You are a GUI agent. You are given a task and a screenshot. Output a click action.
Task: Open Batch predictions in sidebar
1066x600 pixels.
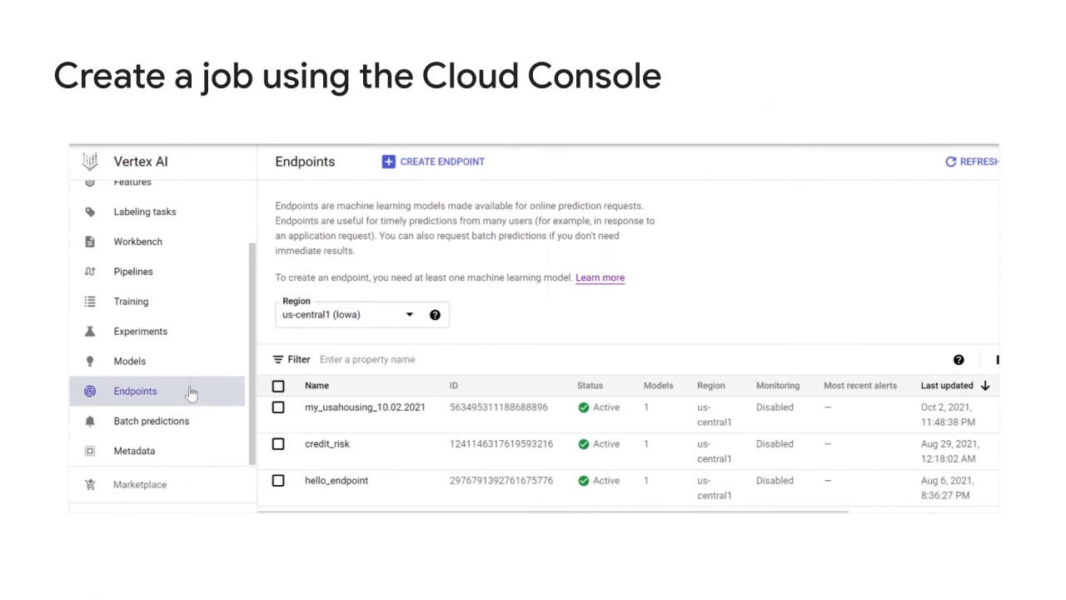pos(152,422)
